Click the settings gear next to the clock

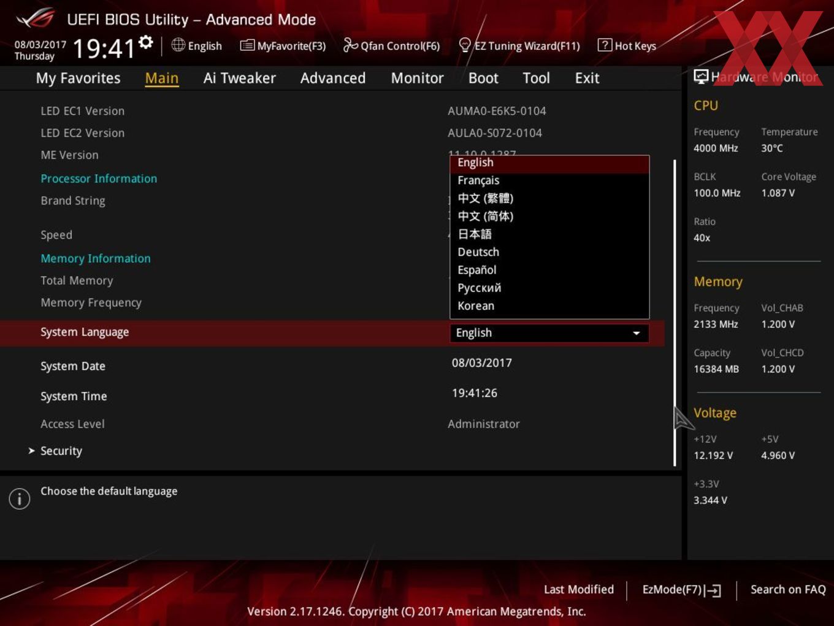click(x=146, y=42)
